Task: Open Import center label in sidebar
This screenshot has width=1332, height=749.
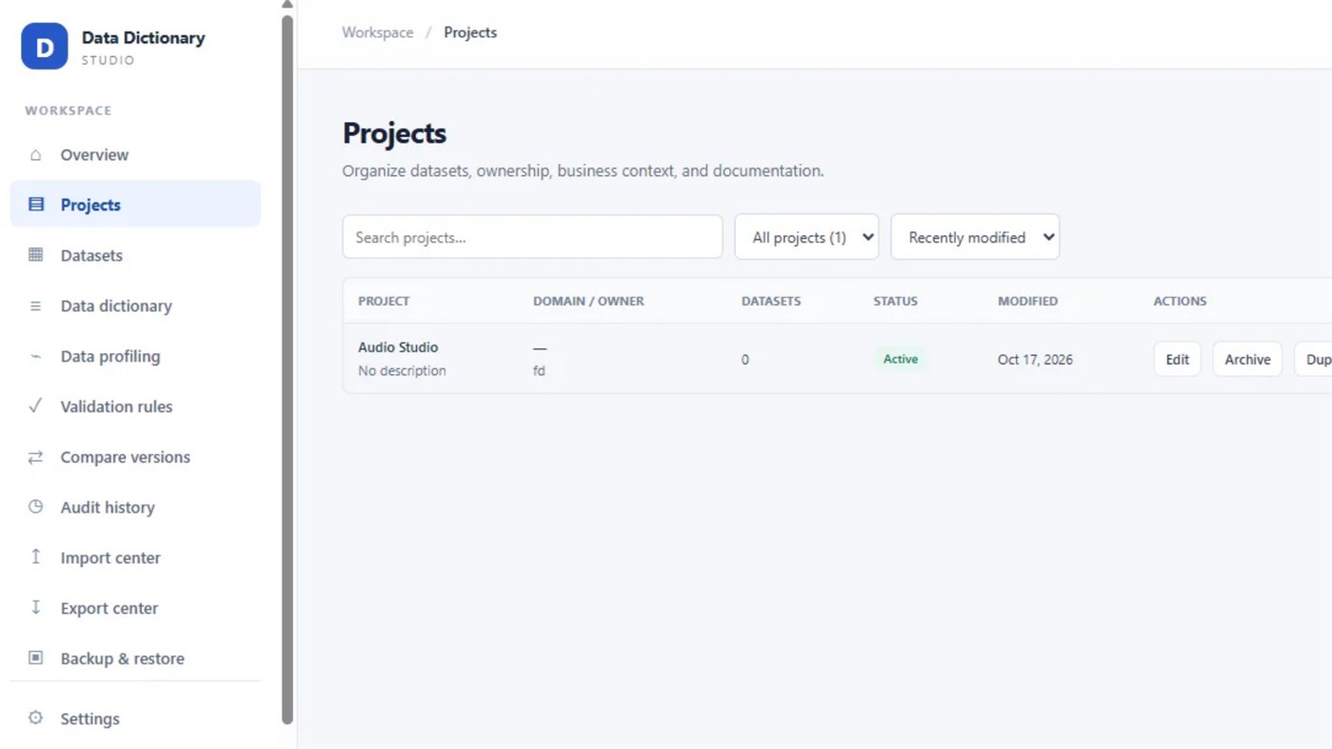Action: tap(110, 558)
